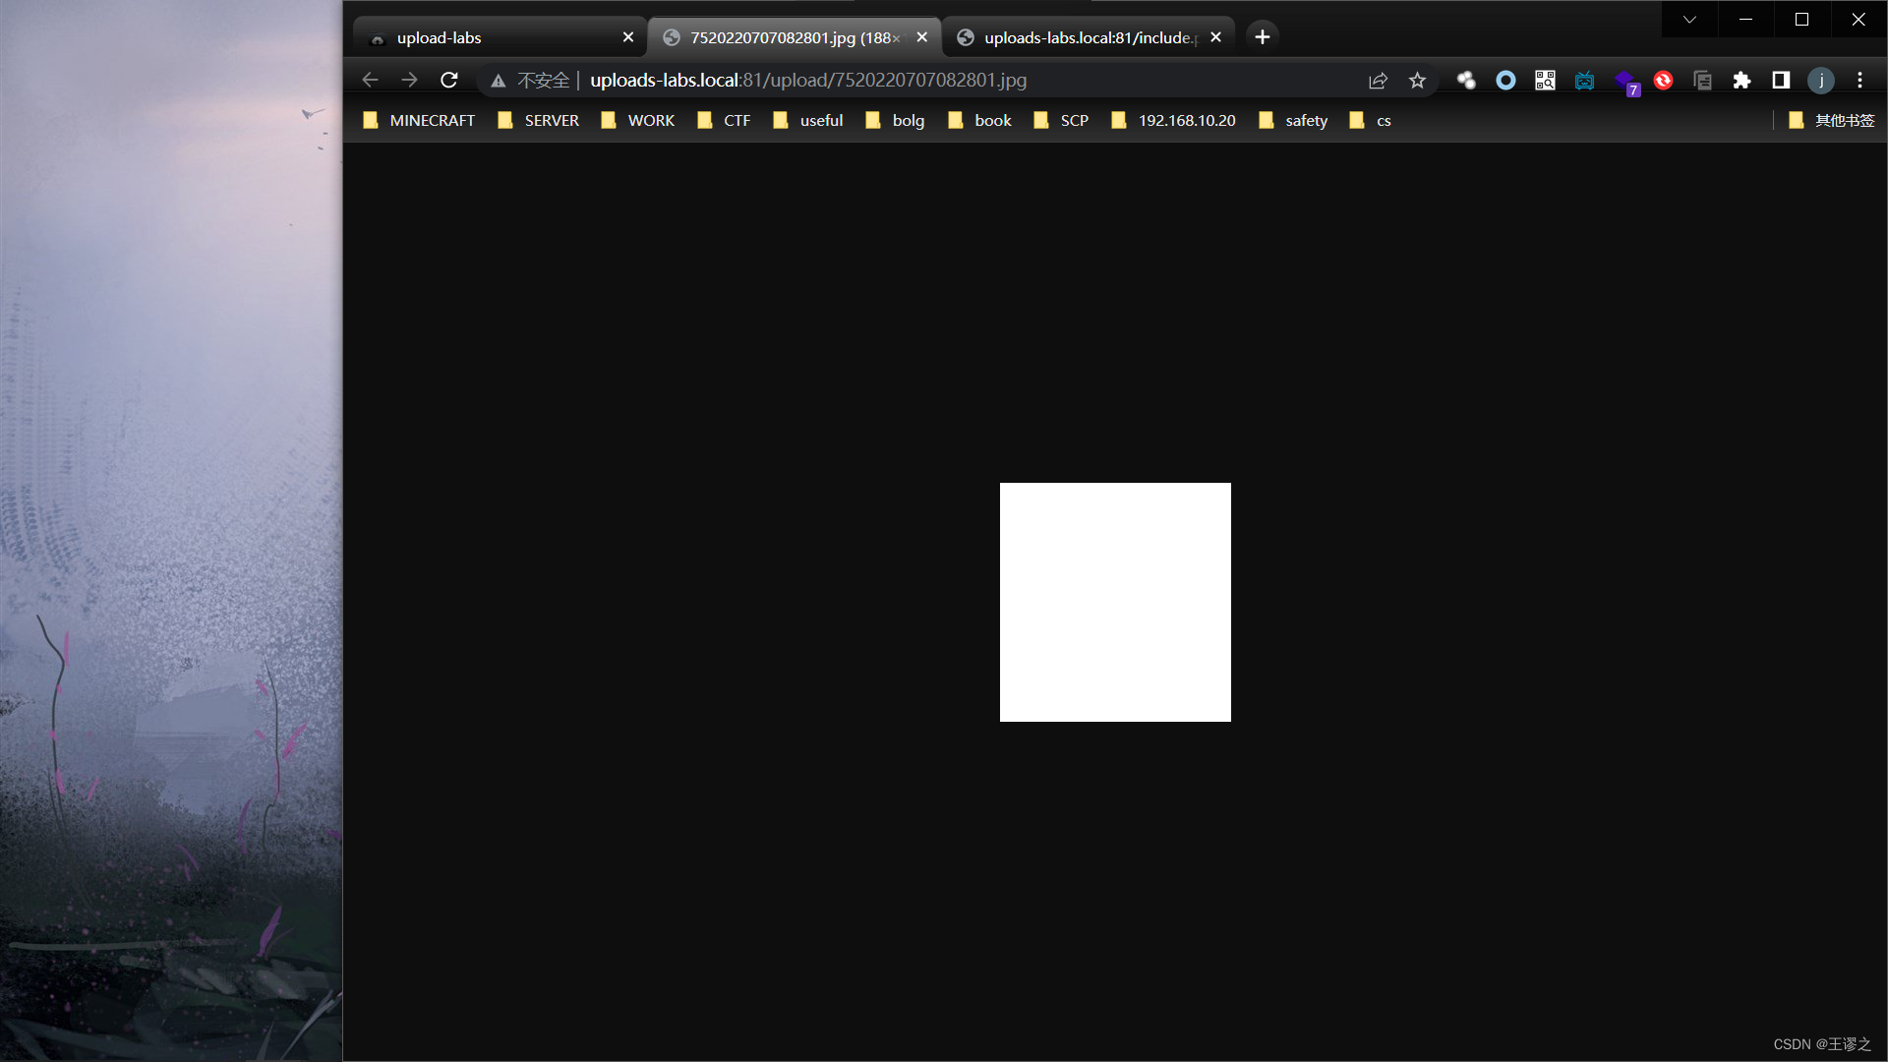Image resolution: width=1888 pixels, height=1062 pixels.
Task: Open the SERVER bookmark folder
Action: click(x=539, y=120)
